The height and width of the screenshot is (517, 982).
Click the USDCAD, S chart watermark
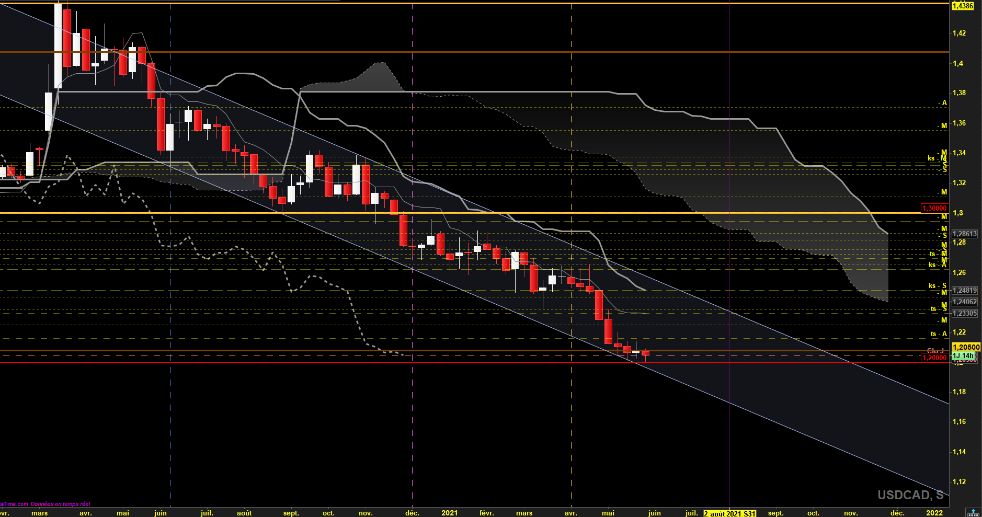pyautogui.click(x=910, y=495)
